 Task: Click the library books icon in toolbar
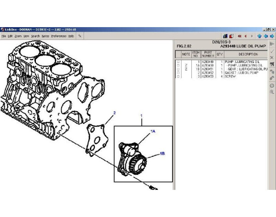[x=225, y=36]
